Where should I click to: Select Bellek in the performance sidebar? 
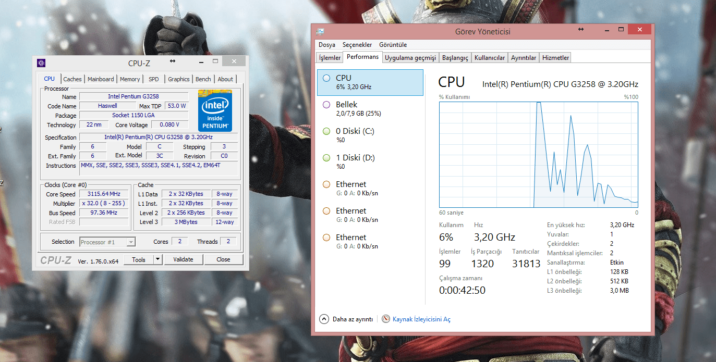click(370, 109)
